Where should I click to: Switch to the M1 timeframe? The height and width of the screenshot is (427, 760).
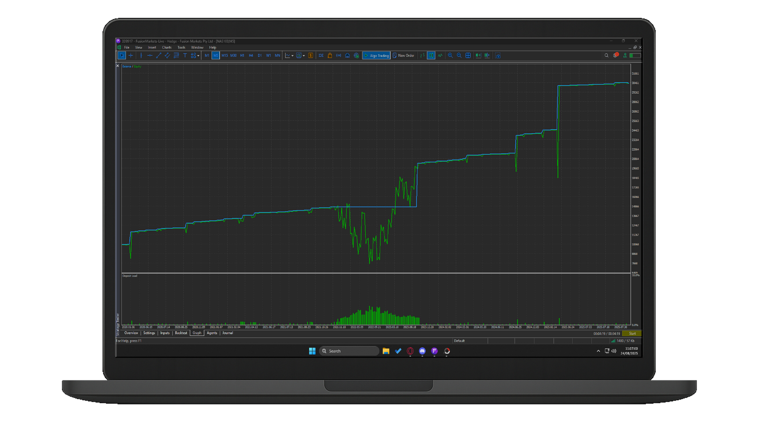207,55
